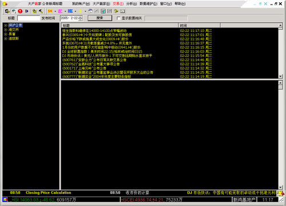This screenshot has width=286, height=206.
Task: Open news mentioning (0309.HK)
Action: point(97,35)
